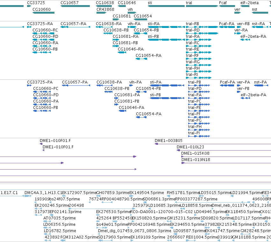Select transcript CG10681-RA label
Viewport: 271px width, 242px height.
click(x=126, y=37)
